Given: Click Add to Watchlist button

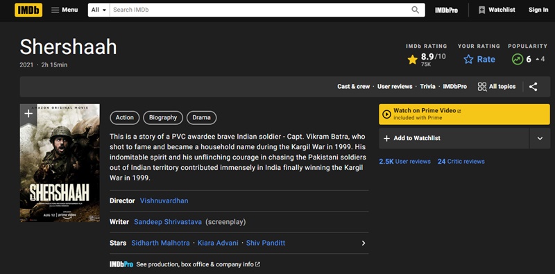Looking at the screenshot, I should (454, 139).
